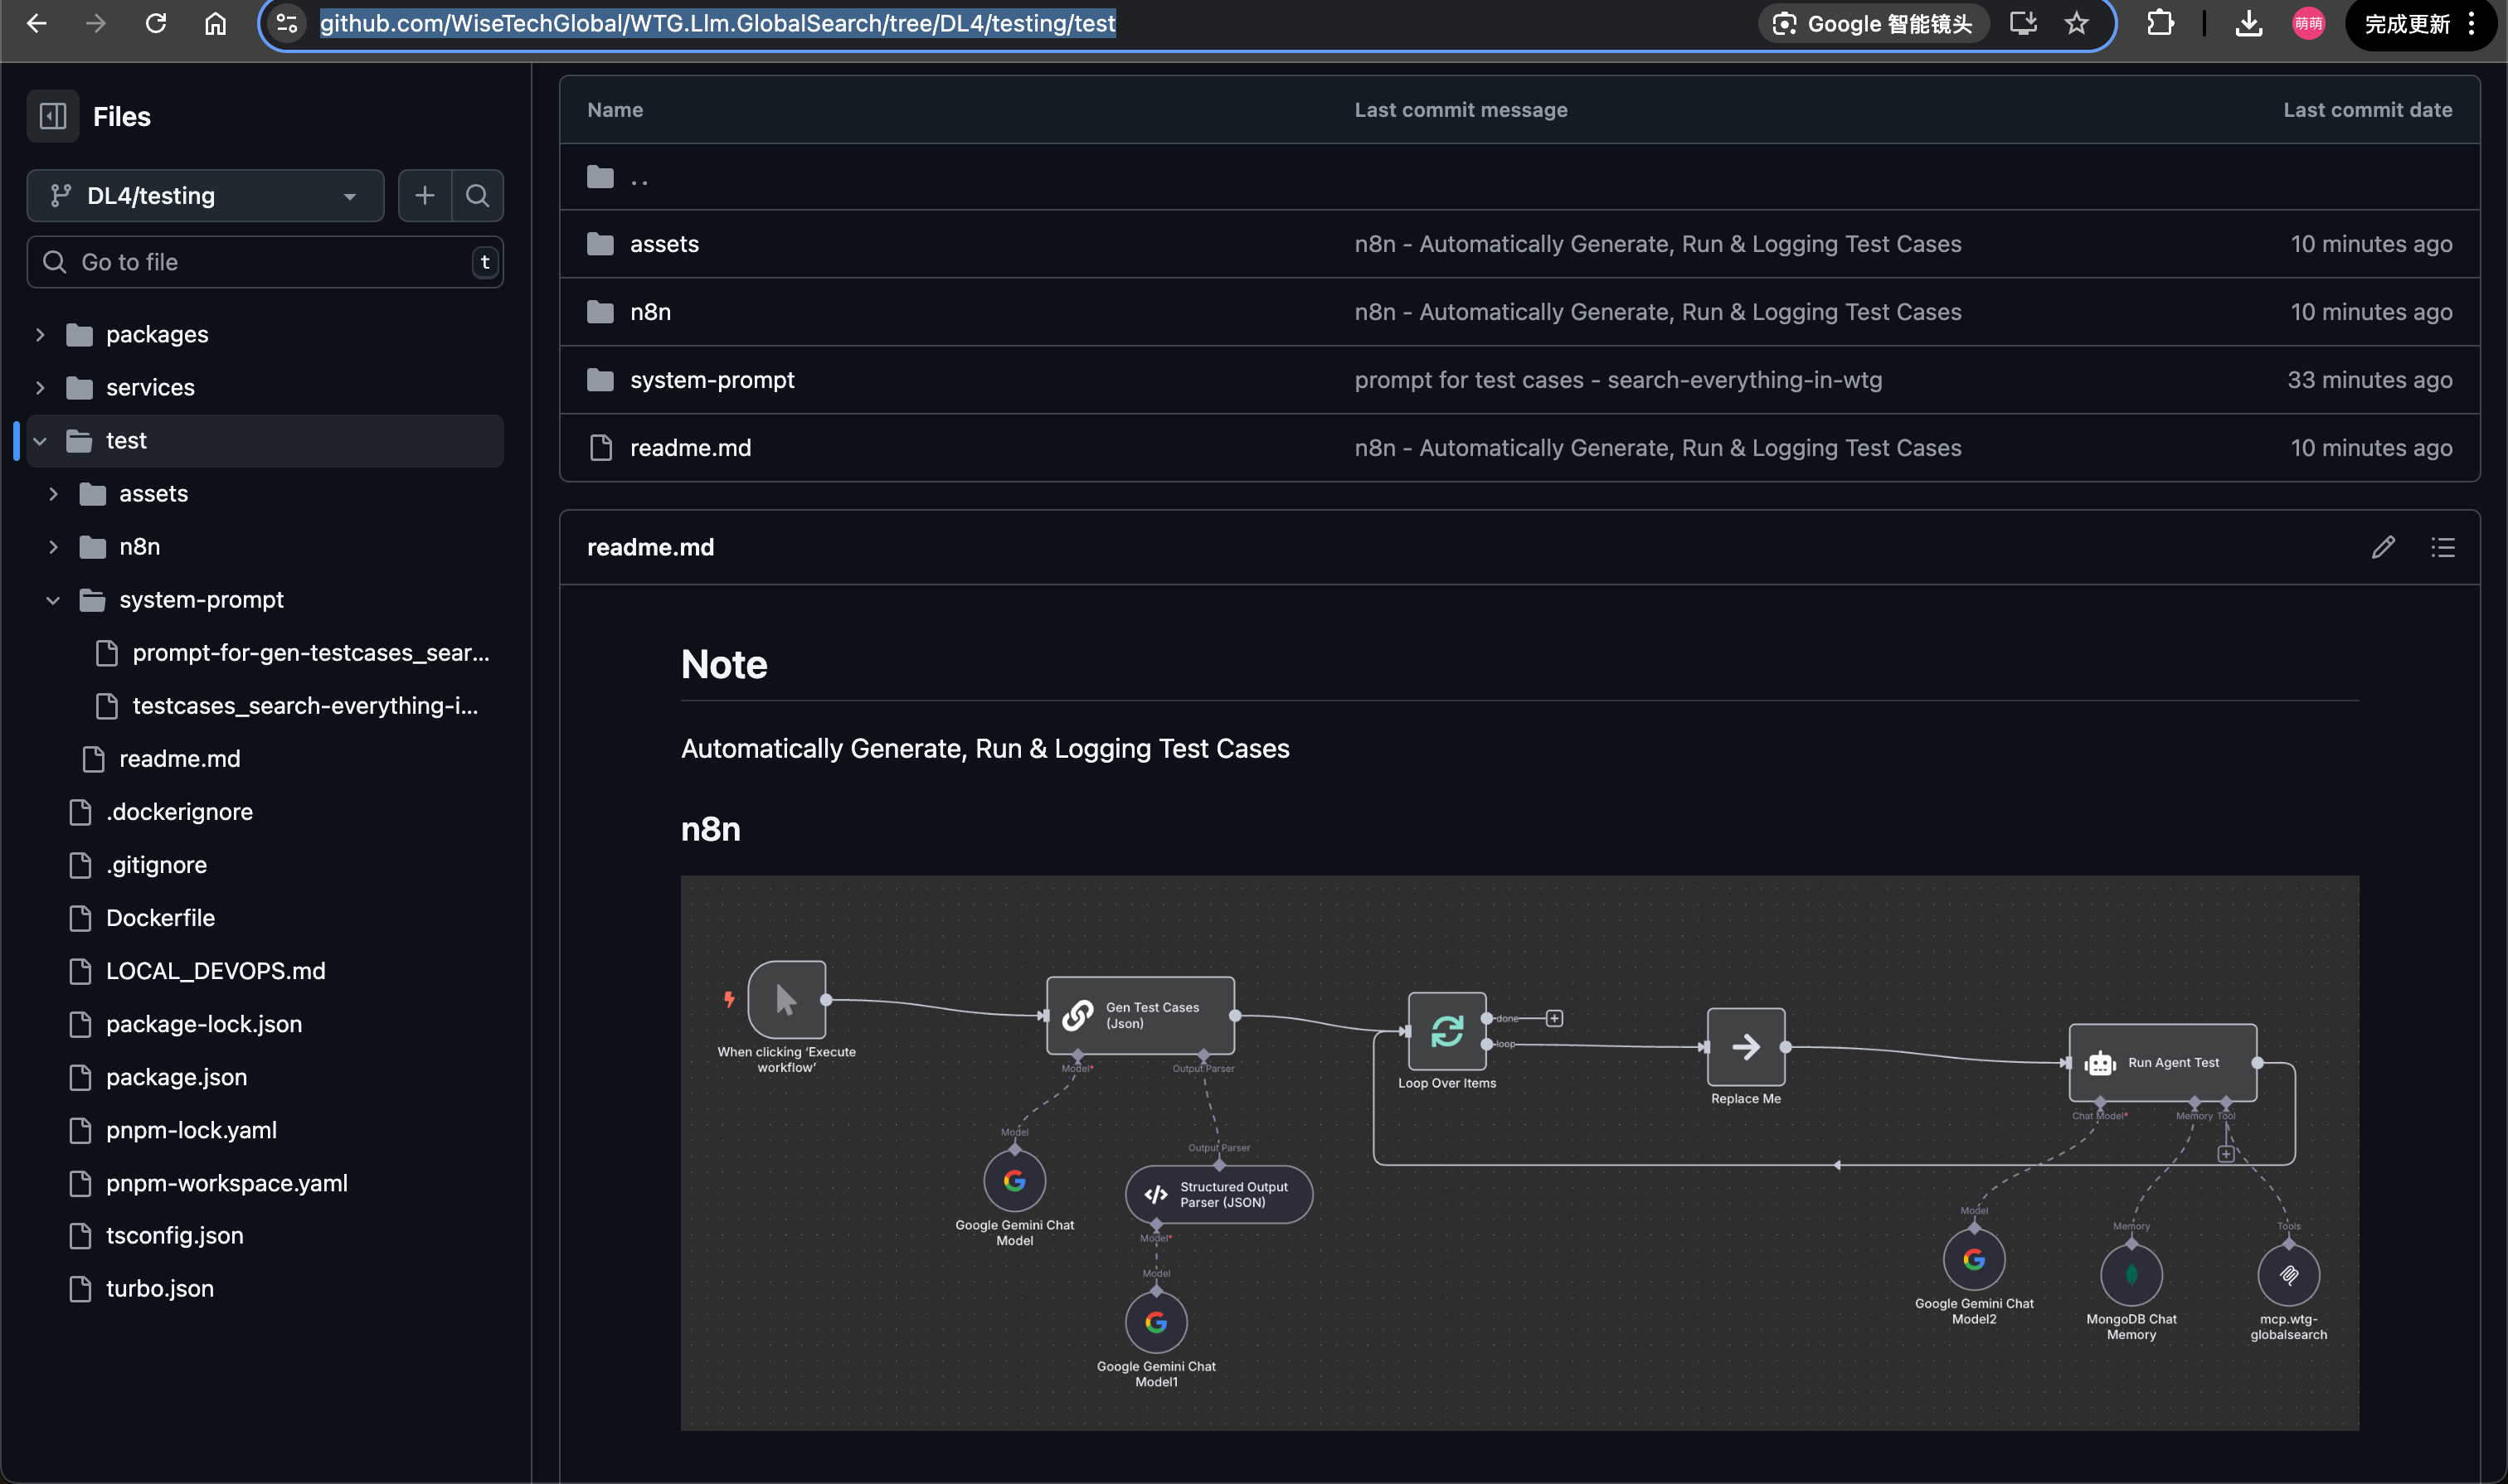
Task: Click the Name column header
Action: point(615,110)
